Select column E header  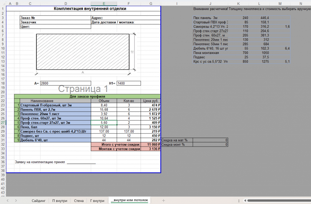pyautogui.click(x=104, y=4)
